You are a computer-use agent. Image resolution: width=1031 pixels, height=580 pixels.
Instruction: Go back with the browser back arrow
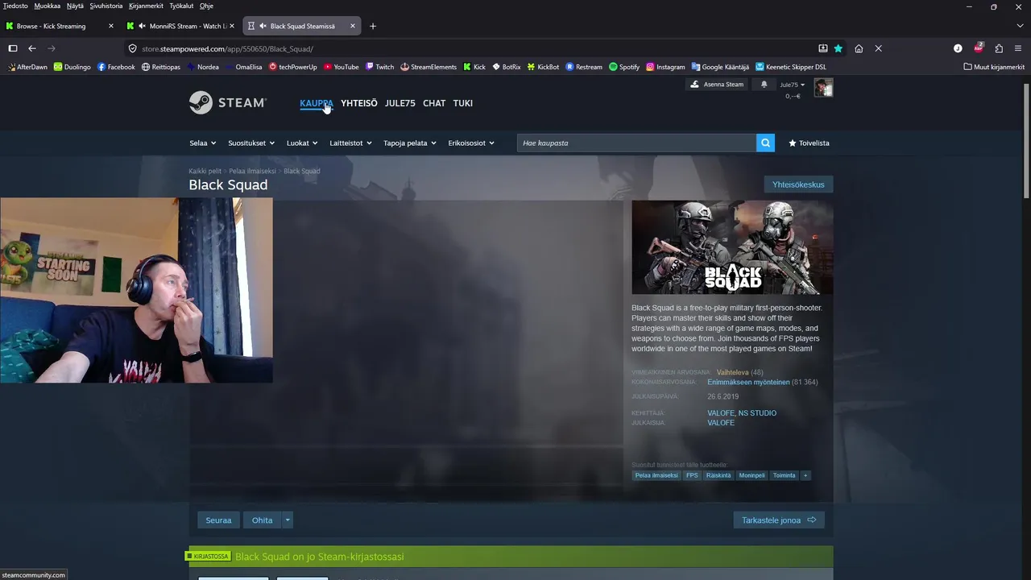pos(32,48)
